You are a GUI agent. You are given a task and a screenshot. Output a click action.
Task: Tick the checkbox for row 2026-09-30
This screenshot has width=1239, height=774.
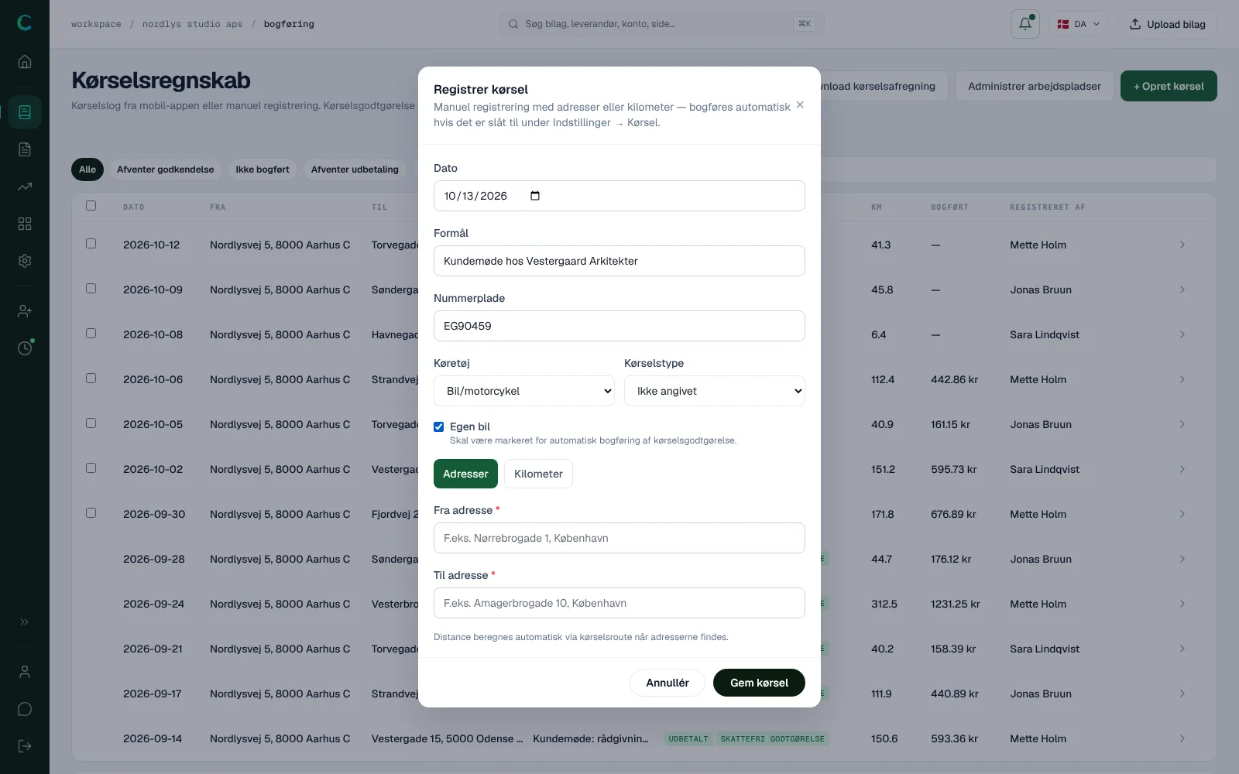point(91,513)
